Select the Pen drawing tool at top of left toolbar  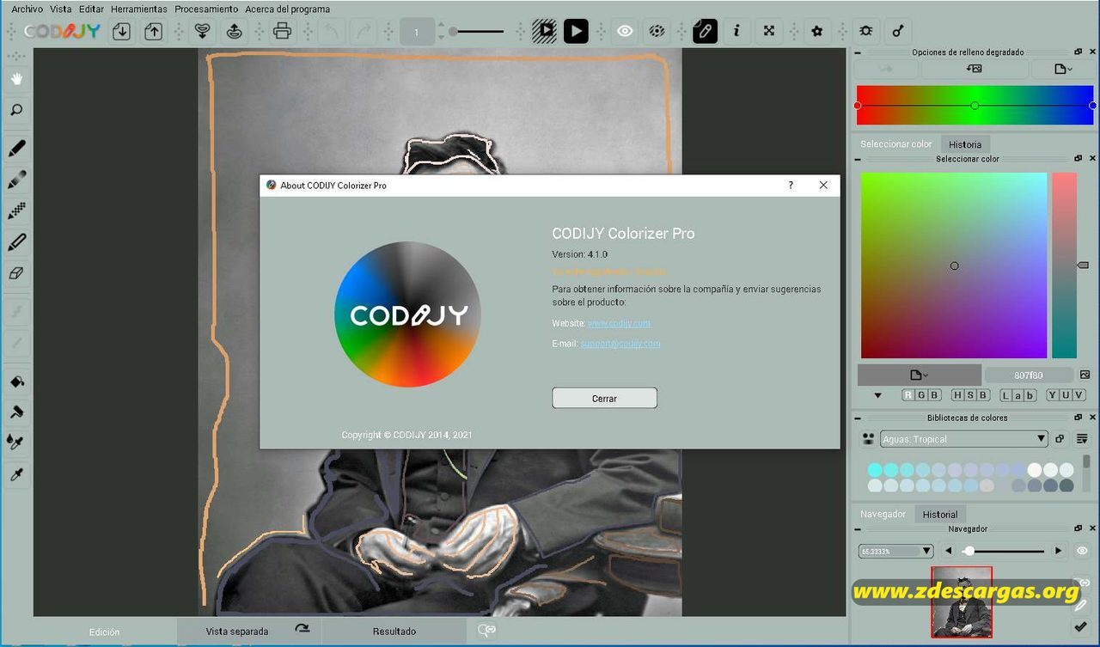(x=16, y=149)
